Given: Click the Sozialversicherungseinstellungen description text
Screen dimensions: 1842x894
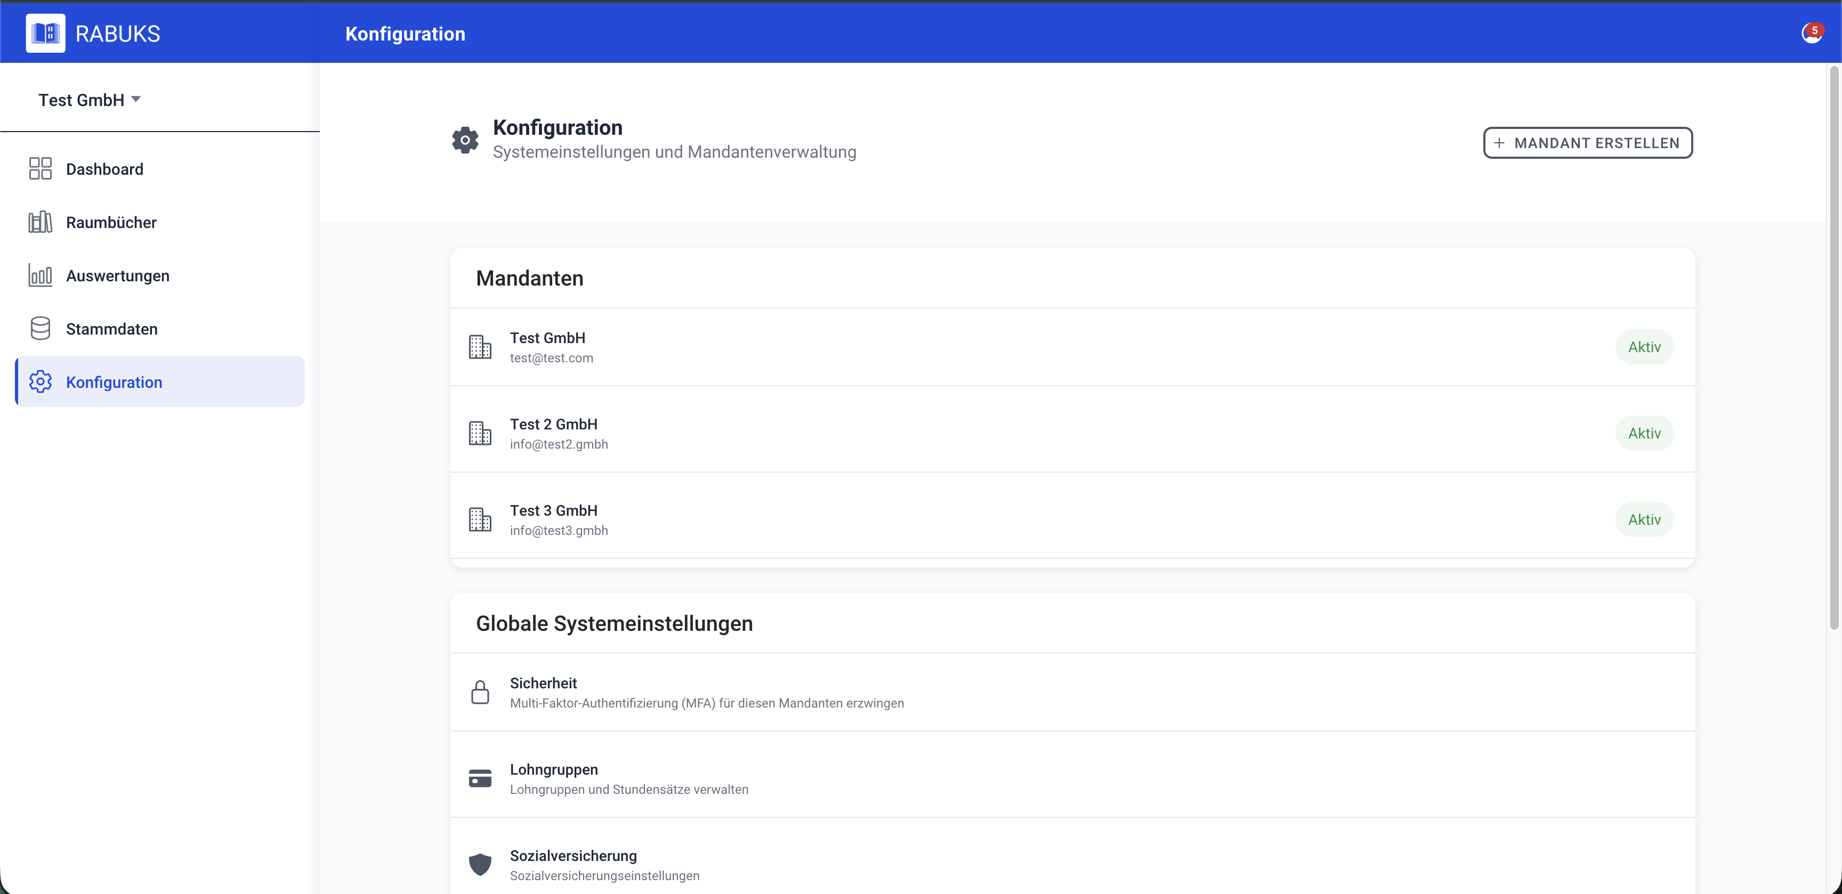Looking at the screenshot, I should coord(604,876).
